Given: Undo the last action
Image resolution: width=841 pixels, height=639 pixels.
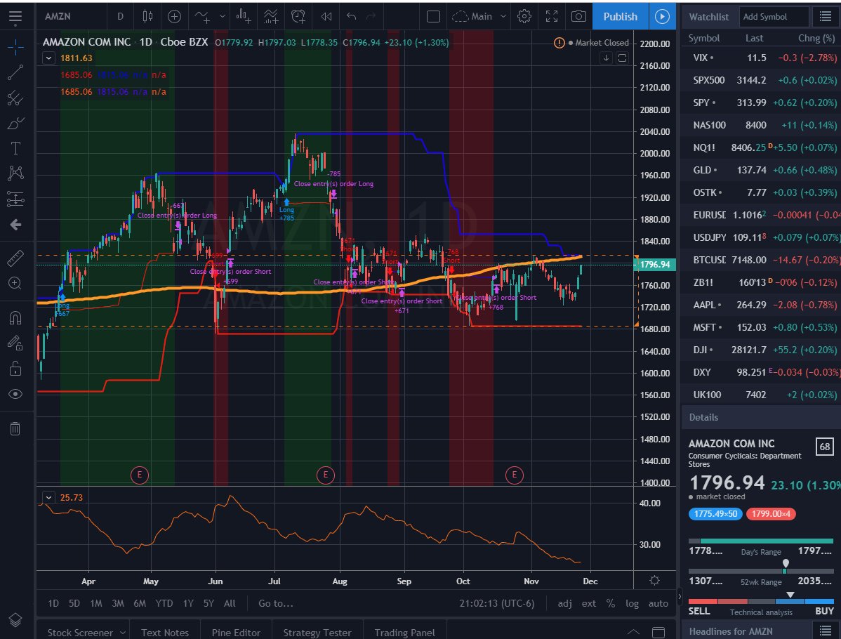Looking at the screenshot, I should (x=351, y=17).
